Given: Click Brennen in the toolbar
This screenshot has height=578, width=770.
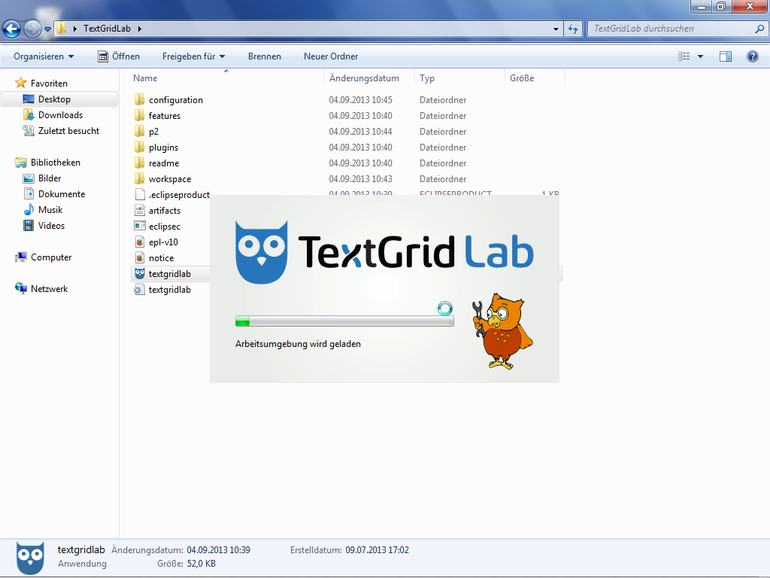Looking at the screenshot, I should click(x=265, y=56).
